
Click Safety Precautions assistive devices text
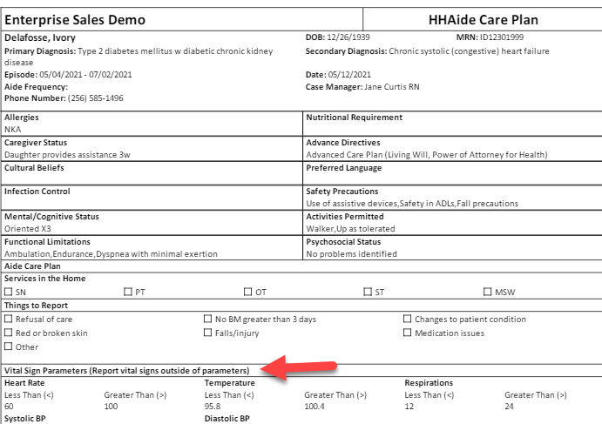tap(412, 204)
